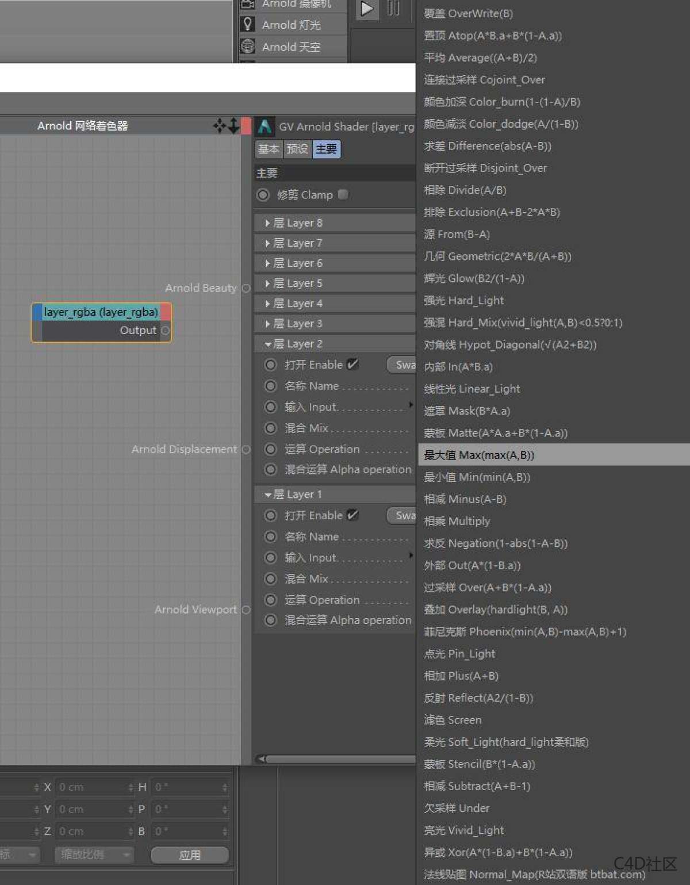Toggle the 修剪 Clamp checkbox
The height and width of the screenshot is (885, 690).
343,194
